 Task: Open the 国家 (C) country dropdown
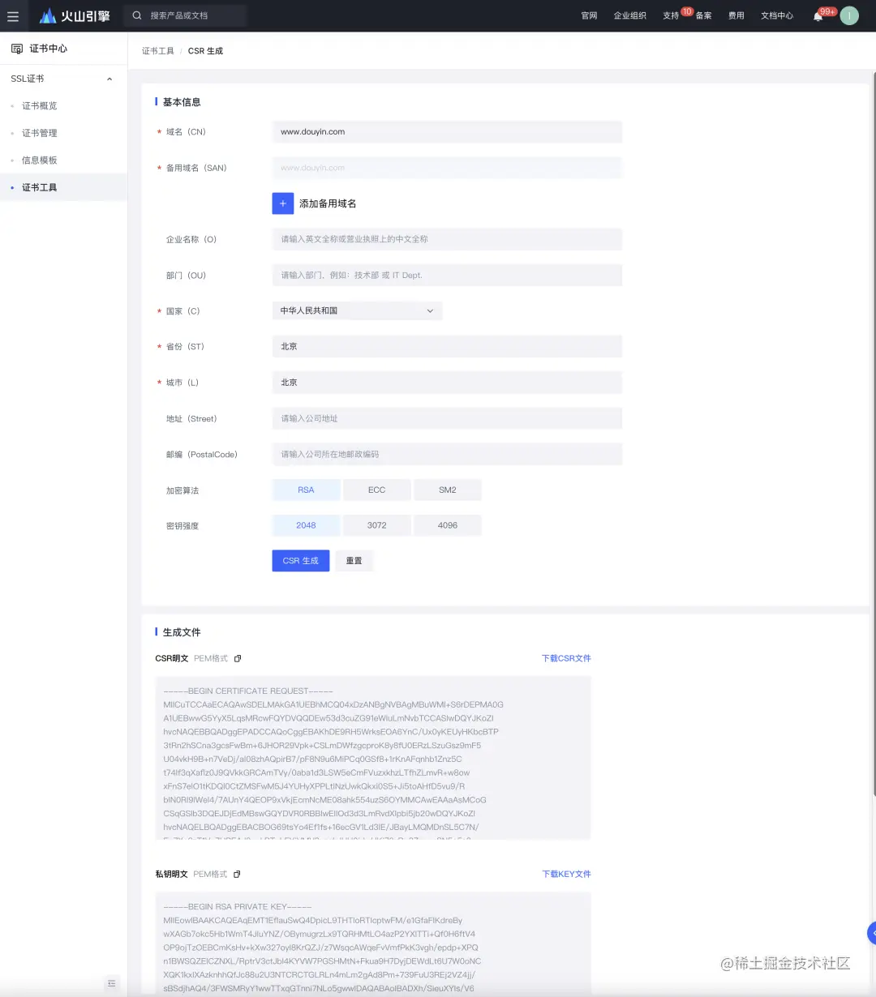[x=357, y=310]
